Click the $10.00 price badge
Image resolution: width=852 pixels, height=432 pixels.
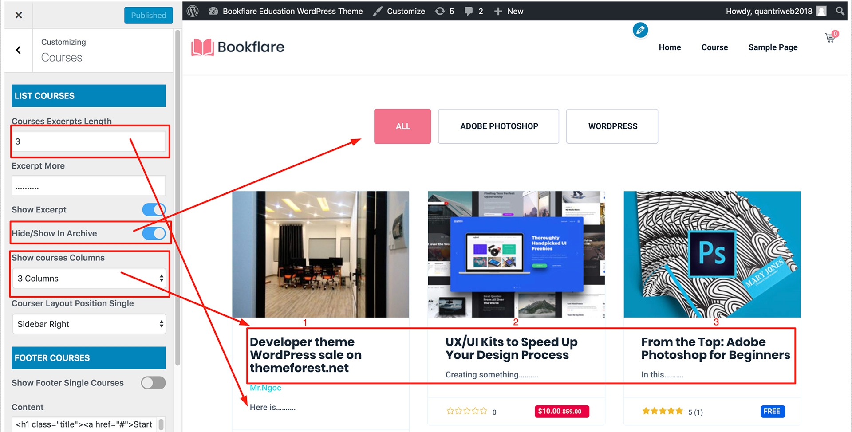561,411
